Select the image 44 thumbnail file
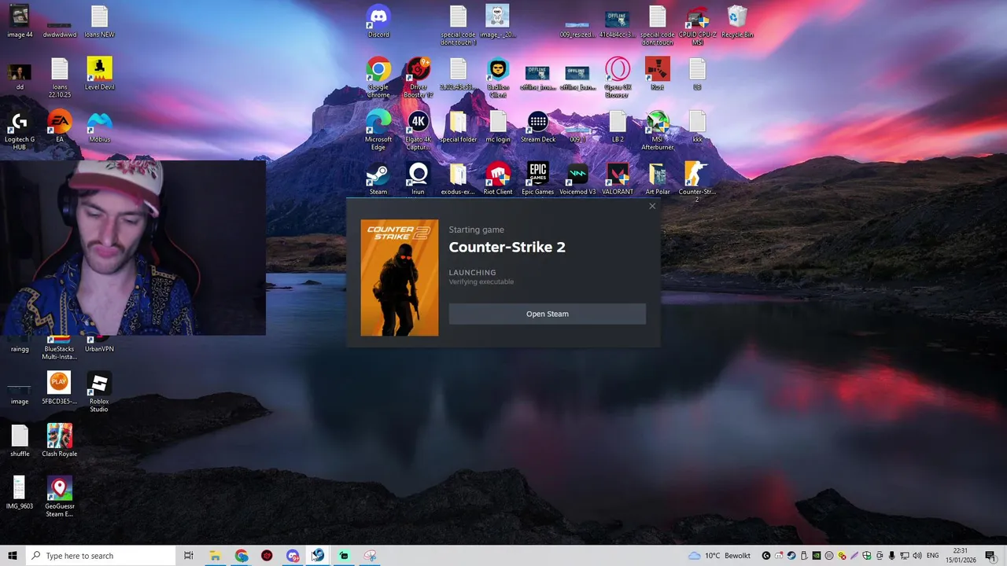This screenshot has height=566, width=1007. click(x=20, y=21)
